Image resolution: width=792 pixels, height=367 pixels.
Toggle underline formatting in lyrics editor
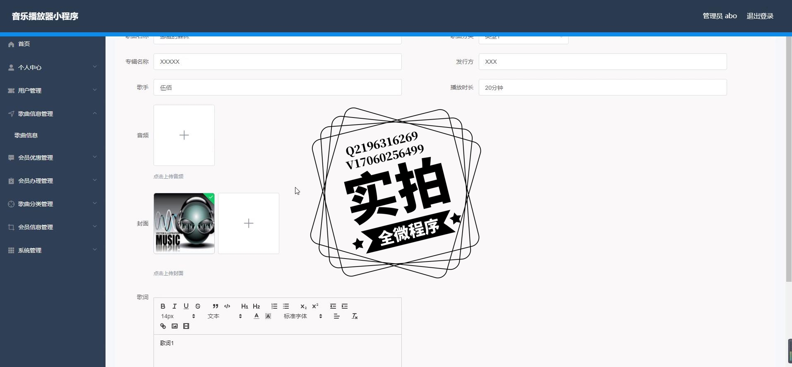click(186, 306)
